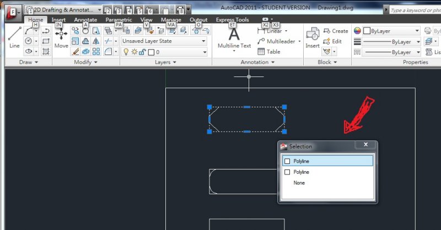Open the AutoCAD application menu button
Screen dimensions: 441x230
pyautogui.click(x=12, y=10)
